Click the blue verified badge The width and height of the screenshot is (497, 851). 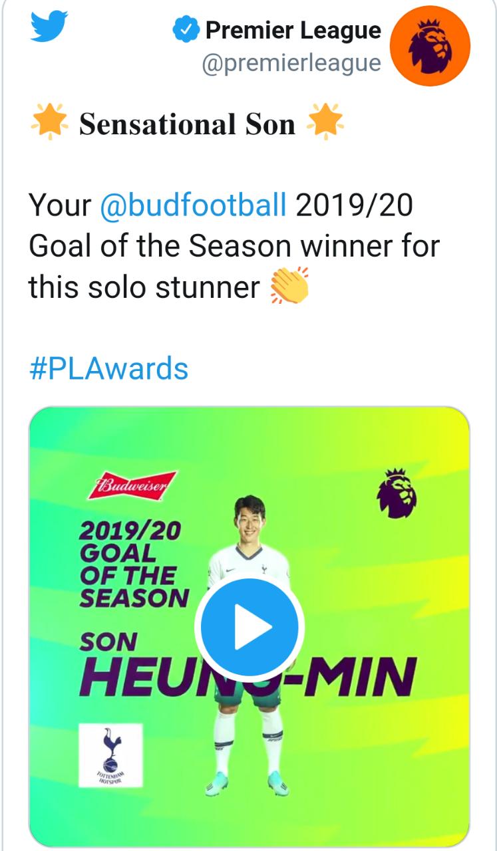186,31
